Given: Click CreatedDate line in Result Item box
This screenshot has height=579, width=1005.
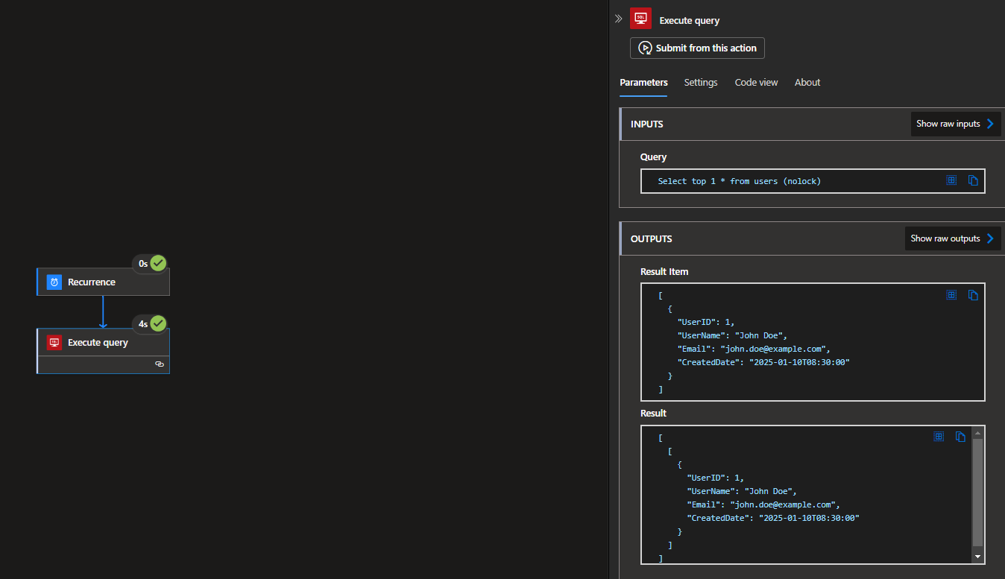Looking at the screenshot, I should pos(763,362).
